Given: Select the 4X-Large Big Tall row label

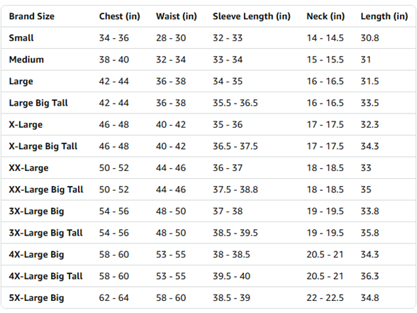Looking at the screenshot, I should point(45,276).
